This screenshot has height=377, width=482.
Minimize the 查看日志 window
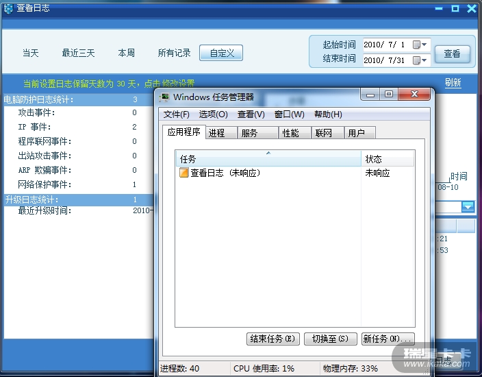coord(439,8)
